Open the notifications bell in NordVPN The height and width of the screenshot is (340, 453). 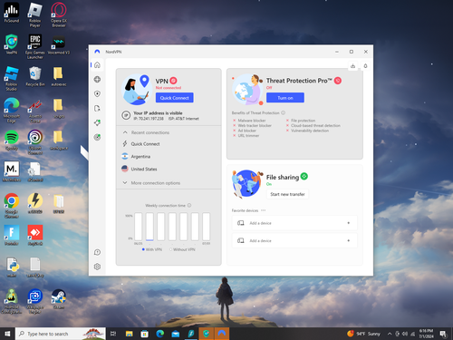point(365,66)
